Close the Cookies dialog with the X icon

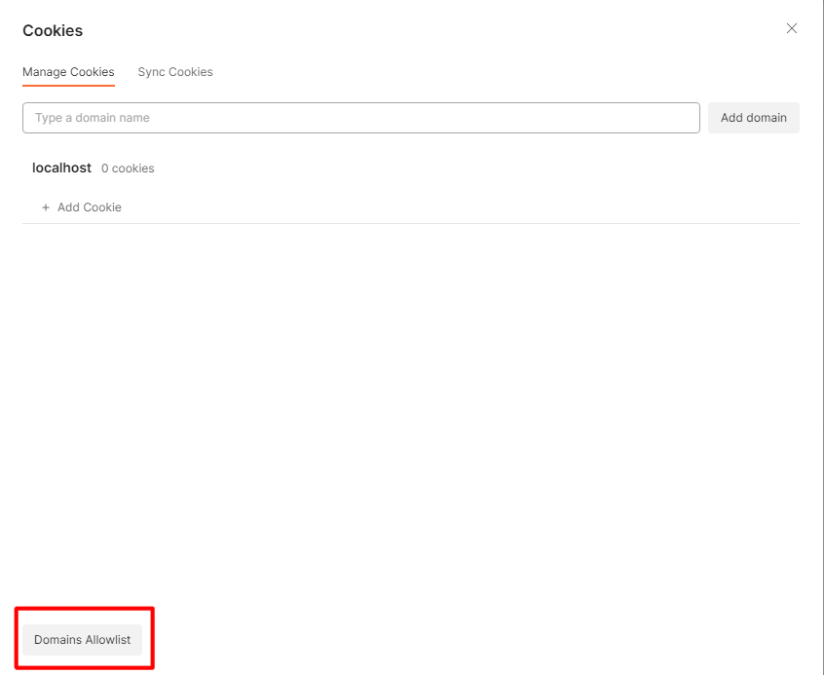pos(792,28)
